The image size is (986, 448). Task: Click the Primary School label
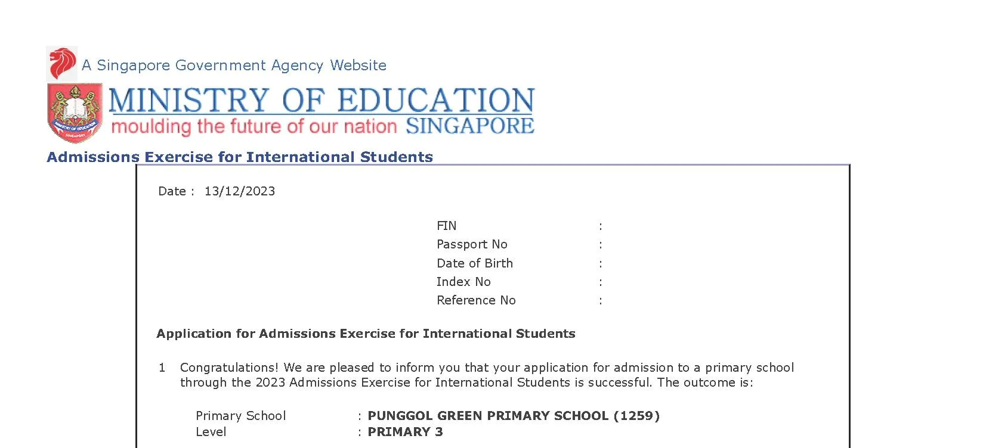click(x=241, y=416)
